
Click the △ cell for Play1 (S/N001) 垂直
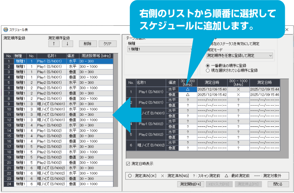coord(188,95)
